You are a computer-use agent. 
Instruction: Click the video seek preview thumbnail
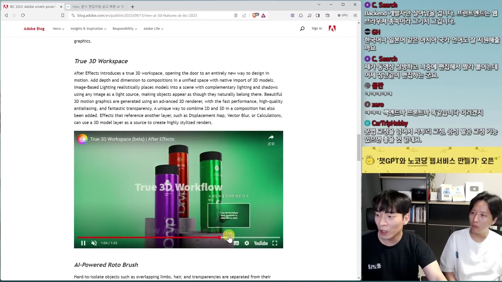point(229,215)
